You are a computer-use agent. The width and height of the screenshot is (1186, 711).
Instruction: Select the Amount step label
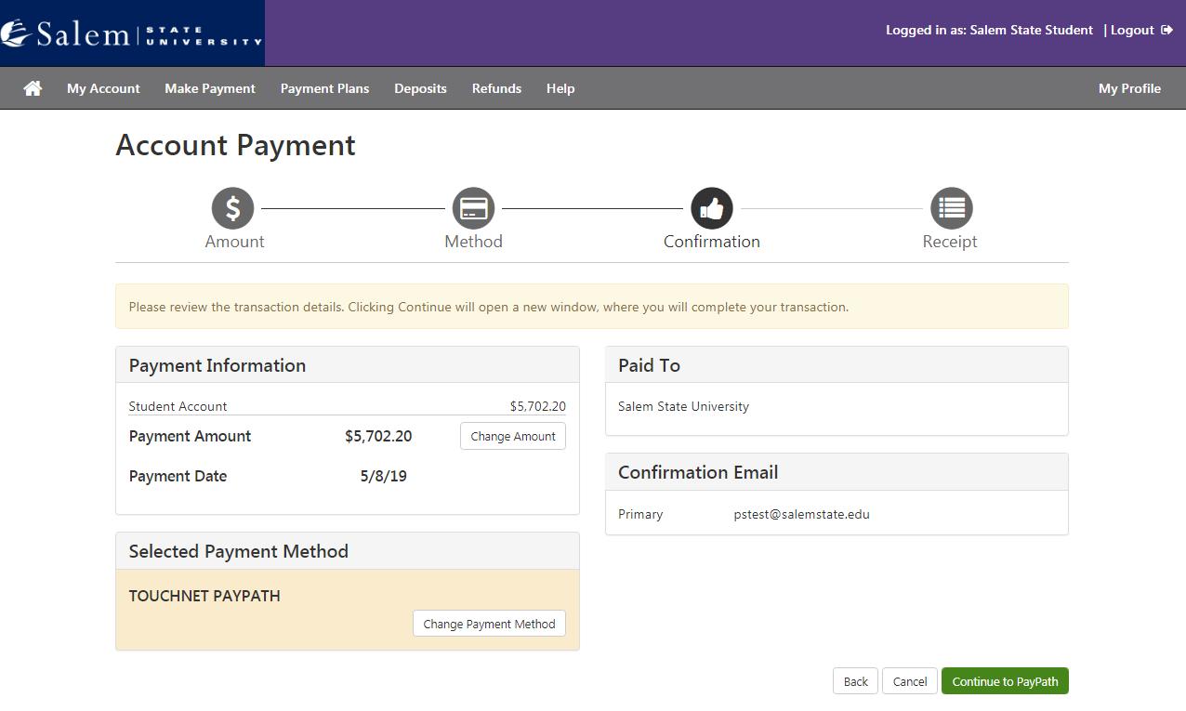click(x=234, y=242)
